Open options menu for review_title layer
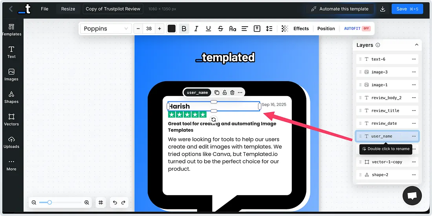The image size is (432, 216). [x=414, y=111]
